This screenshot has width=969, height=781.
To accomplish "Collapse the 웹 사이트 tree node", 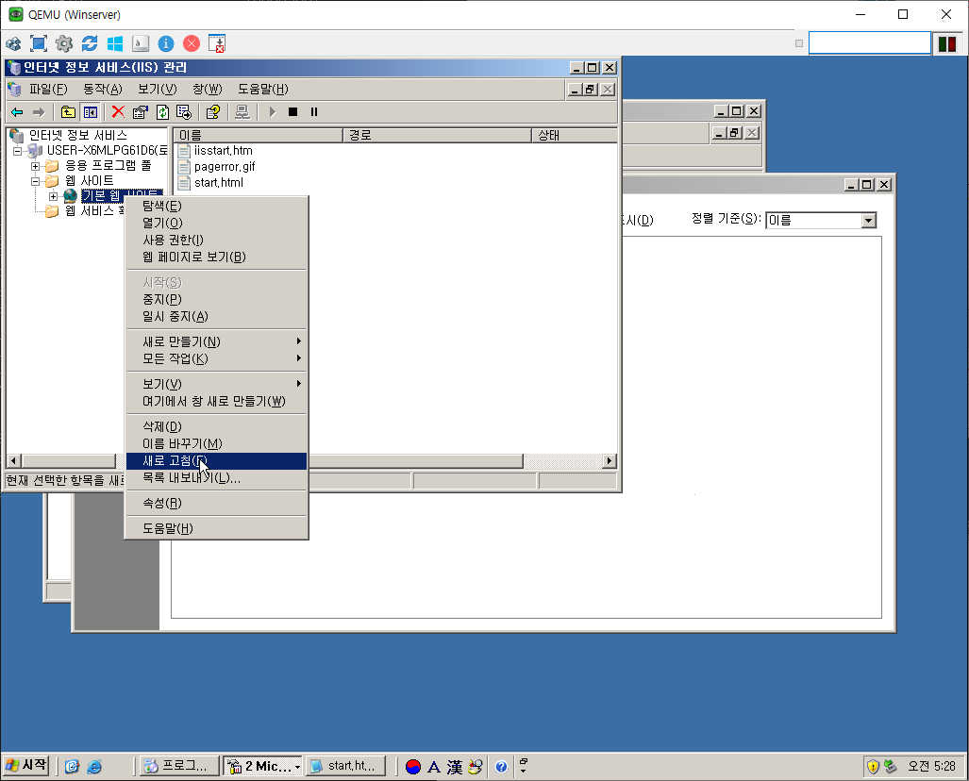I will click(x=35, y=181).
